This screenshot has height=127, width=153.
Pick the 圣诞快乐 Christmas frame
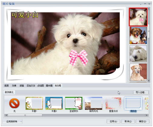tap(74, 103)
